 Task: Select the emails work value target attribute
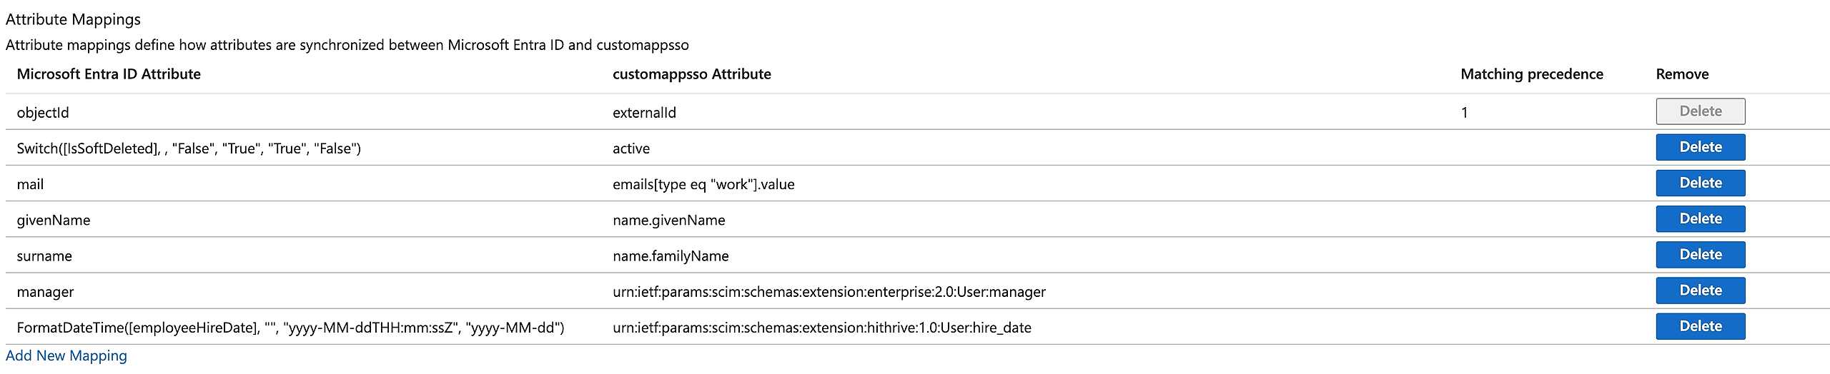[703, 184]
